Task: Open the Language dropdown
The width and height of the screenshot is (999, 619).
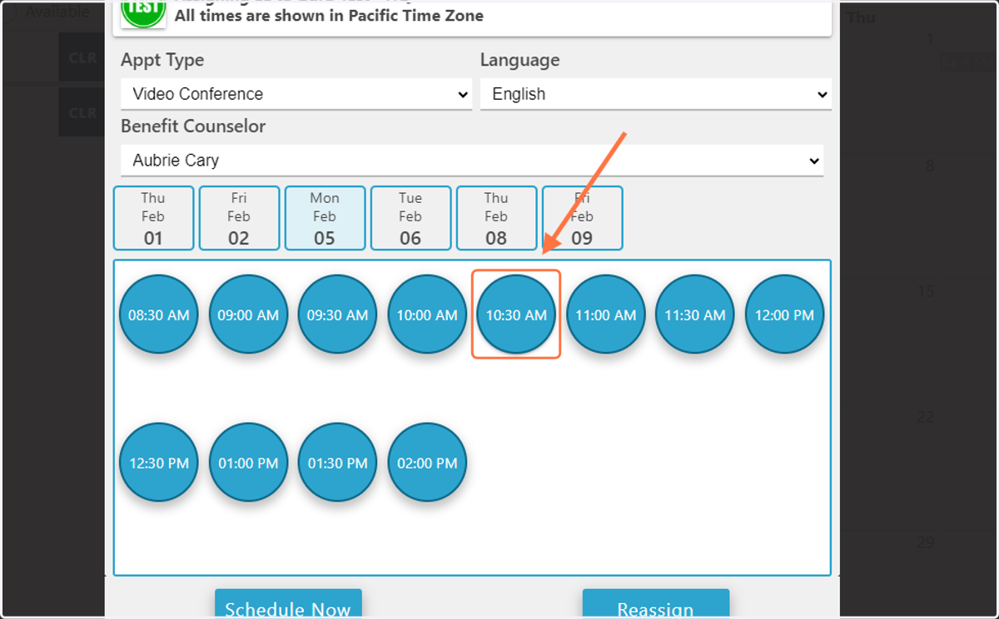Action: coord(655,94)
